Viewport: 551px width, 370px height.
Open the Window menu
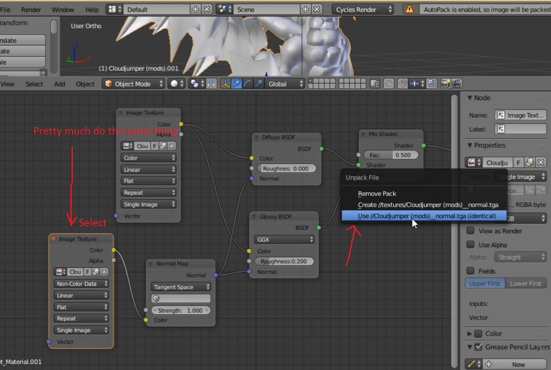63,9
